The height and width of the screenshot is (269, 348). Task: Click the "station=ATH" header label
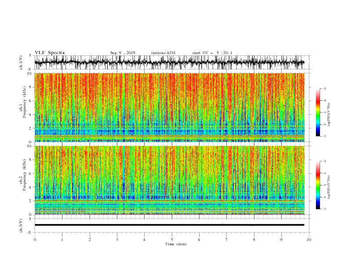click(x=163, y=53)
